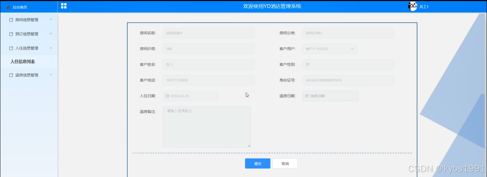Open the 客户用户 dropdown
The width and height of the screenshot is (487, 177).
pyautogui.click(x=329, y=49)
